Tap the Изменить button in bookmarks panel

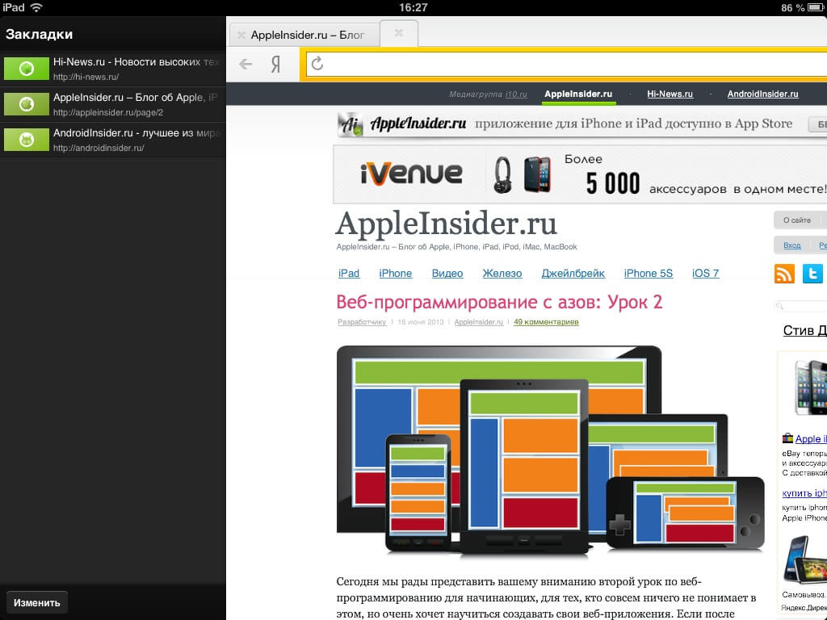(x=37, y=602)
